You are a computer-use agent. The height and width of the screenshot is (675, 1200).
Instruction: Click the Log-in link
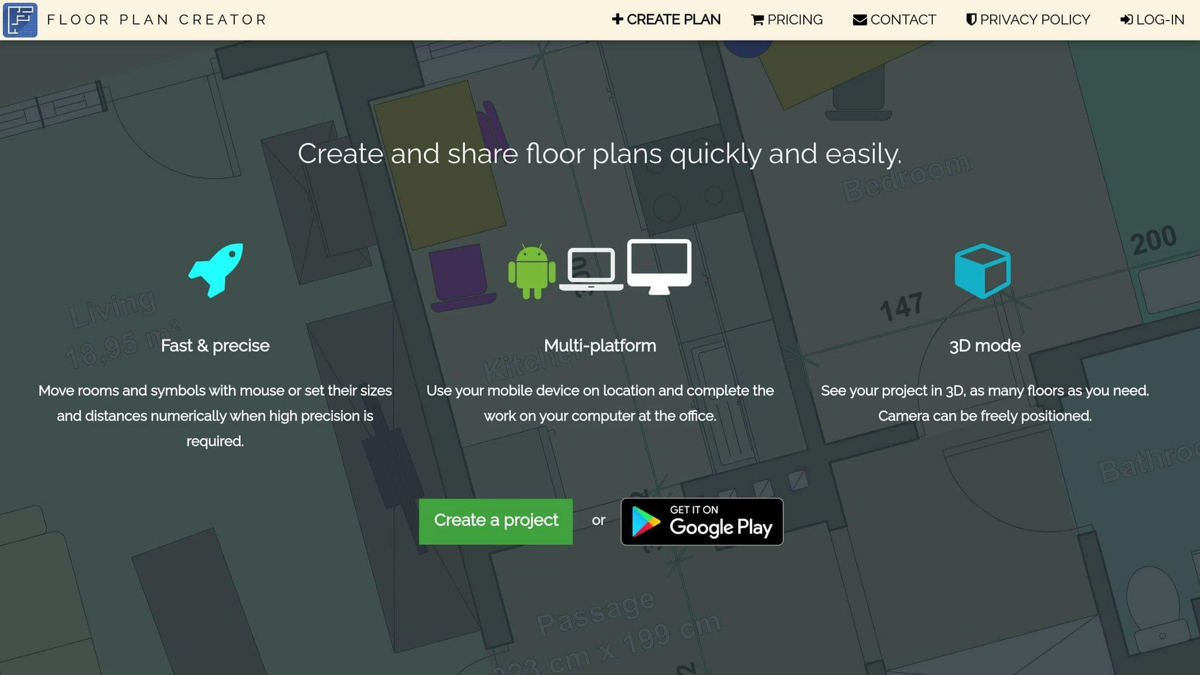coord(1152,20)
